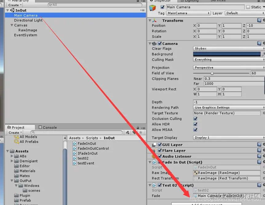The image size is (265, 205).
Task: Disable the Camera component checkbox
Action: tap(160, 43)
